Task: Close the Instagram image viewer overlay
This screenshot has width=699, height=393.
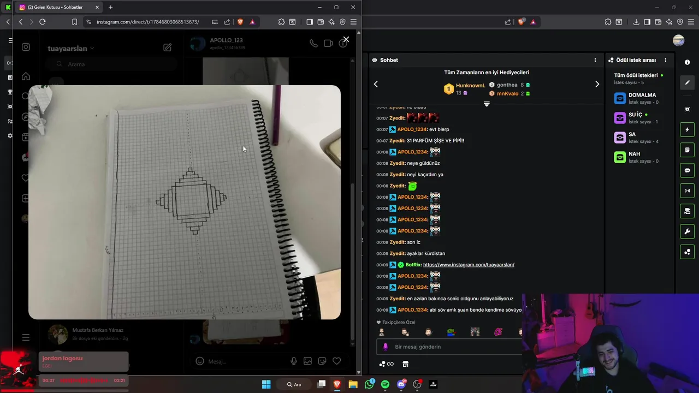Action: pyautogui.click(x=346, y=39)
